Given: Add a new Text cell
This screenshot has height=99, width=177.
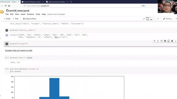Looking at the screenshot, I should pyautogui.click(x=15, y=19).
